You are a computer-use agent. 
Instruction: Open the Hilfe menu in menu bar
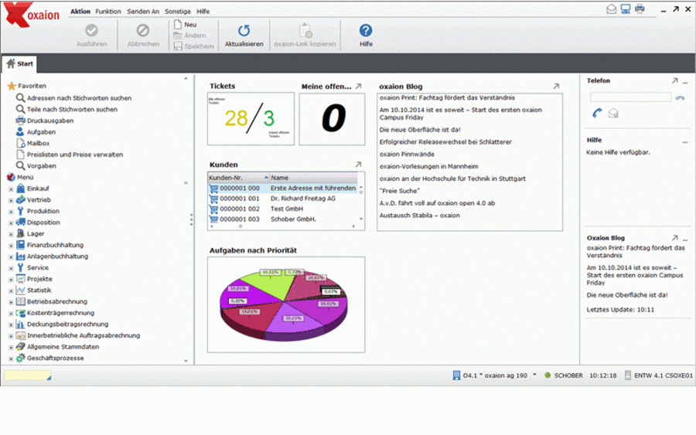203,12
